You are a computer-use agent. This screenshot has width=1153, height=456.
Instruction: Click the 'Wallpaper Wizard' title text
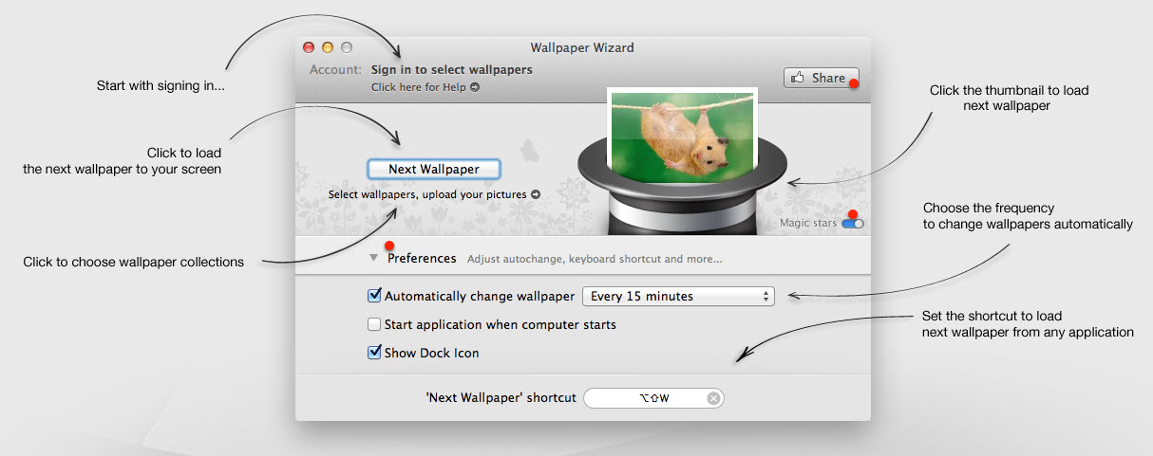click(582, 47)
